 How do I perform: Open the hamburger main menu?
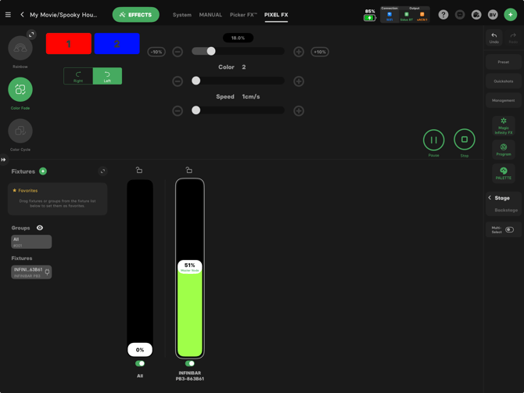[8, 15]
